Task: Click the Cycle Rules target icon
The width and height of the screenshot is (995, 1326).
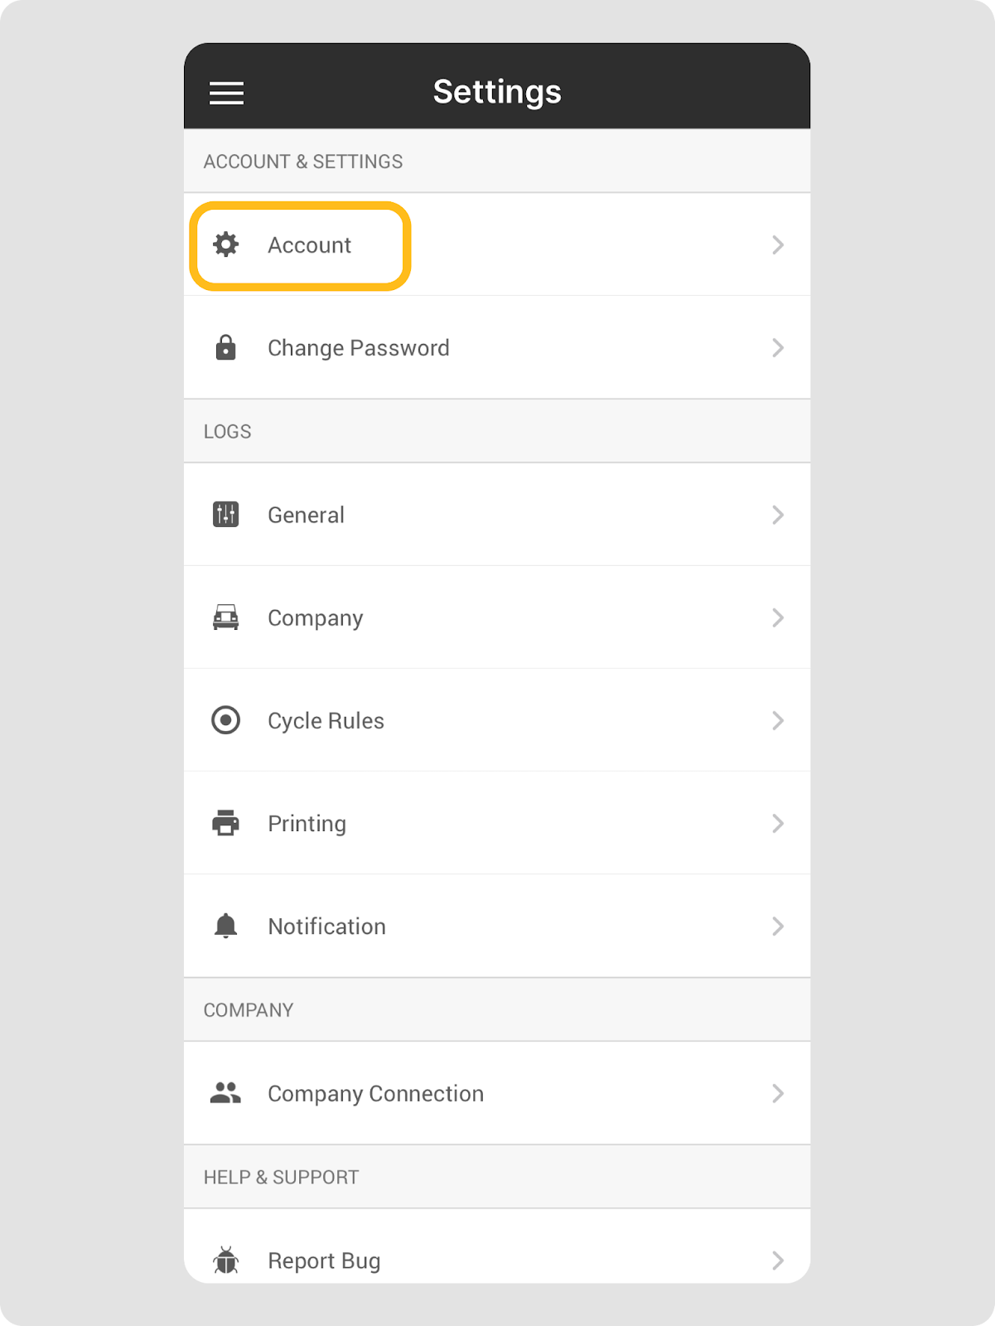Action: (225, 720)
